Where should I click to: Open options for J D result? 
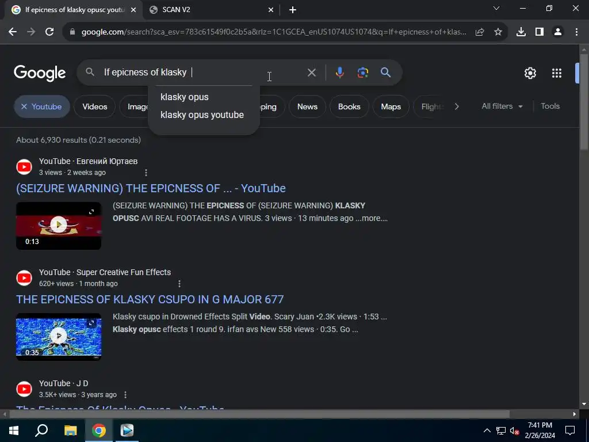125,395
